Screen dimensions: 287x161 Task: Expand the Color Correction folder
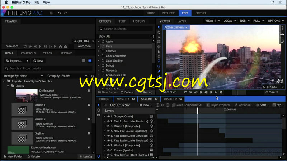pyautogui.click(x=98, y=56)
